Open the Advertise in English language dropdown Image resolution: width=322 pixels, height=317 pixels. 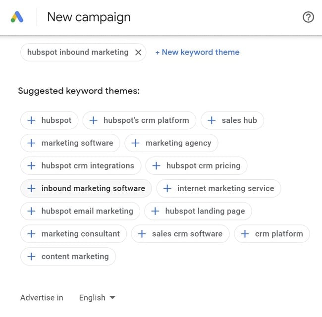[97, 298]
